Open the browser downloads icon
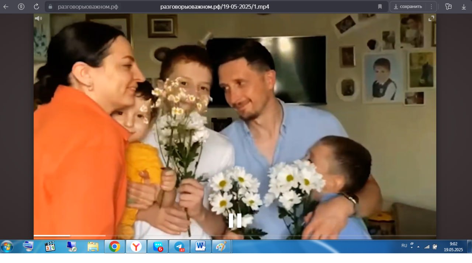Viewport: 472px width, 263px height. point(464,7)
